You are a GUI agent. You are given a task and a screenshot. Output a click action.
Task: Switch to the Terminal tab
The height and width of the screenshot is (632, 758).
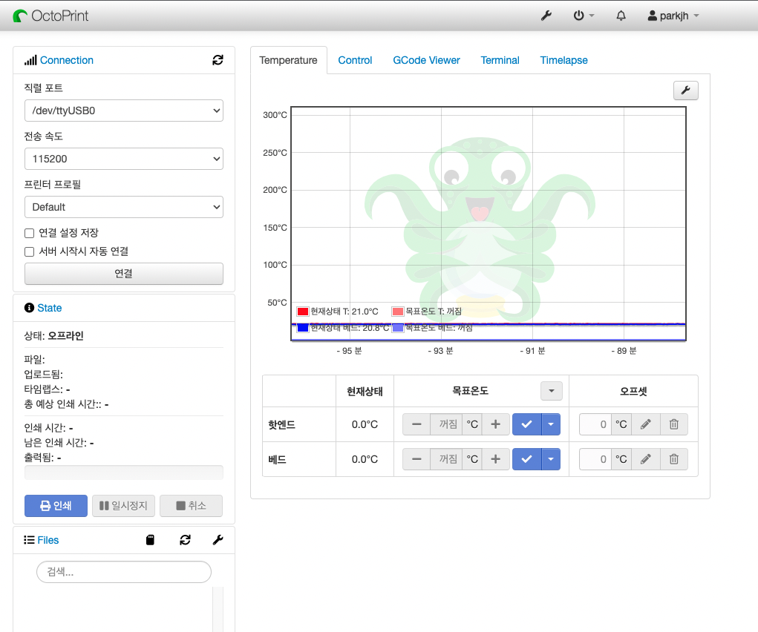500,60
